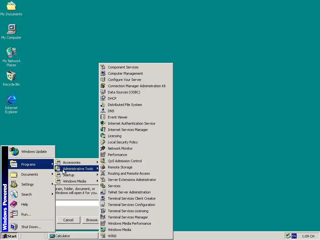
Task: Click the system clock showing 1:09
Action: pos(308,236)
